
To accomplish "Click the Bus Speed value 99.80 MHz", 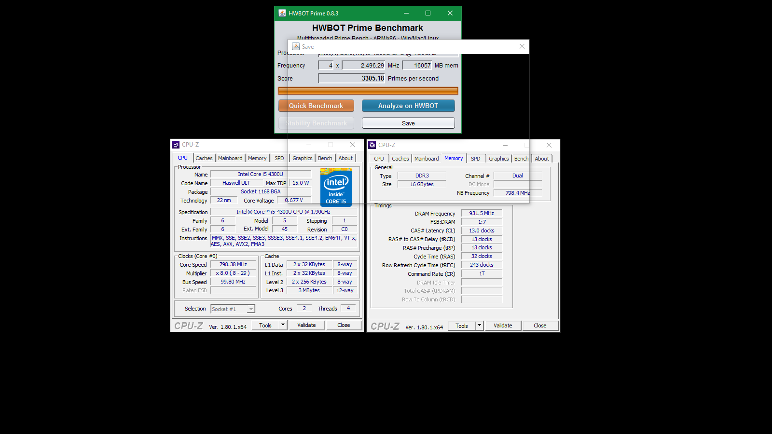I will point(233,282).
